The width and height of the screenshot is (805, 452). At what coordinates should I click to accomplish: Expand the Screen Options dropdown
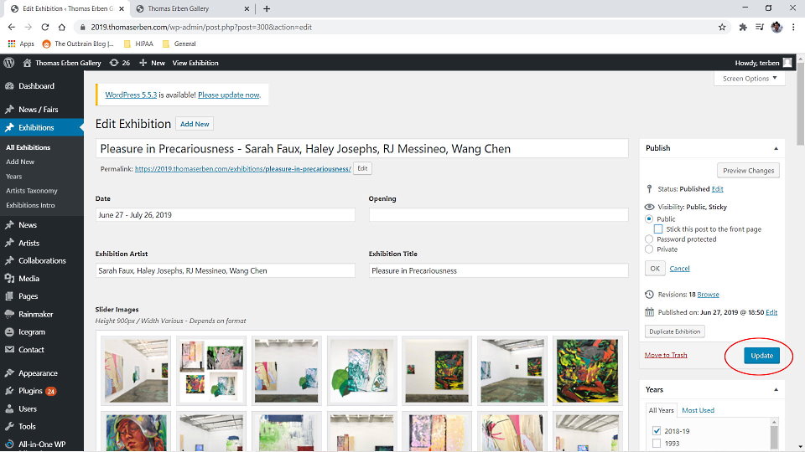[750, 79]
